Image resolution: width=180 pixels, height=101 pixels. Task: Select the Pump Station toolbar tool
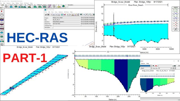[54, 6]
